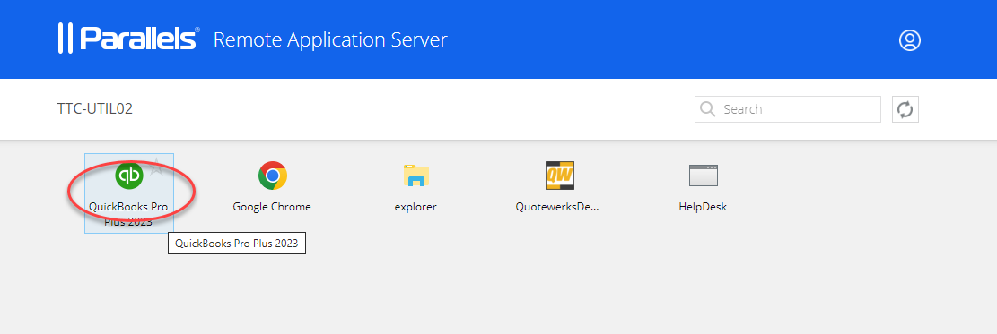Launch the QuotewerksDe... QW icon
Viewport: 997px width, 334px height.
coord(560,176)
